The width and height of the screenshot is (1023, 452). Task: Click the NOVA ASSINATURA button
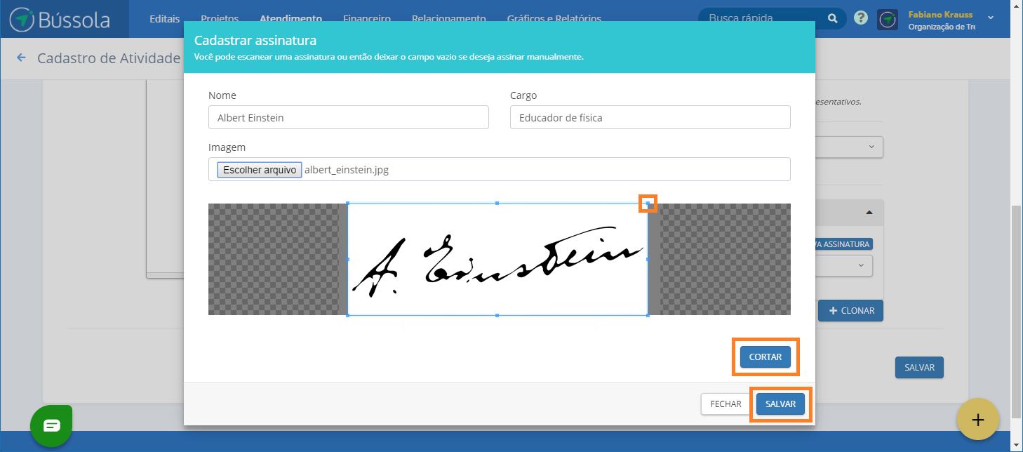point(843,244)
